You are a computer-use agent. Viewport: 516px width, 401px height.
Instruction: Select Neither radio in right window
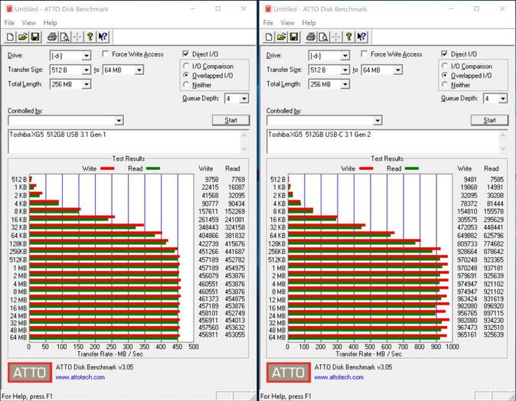[x=445, y=84]
